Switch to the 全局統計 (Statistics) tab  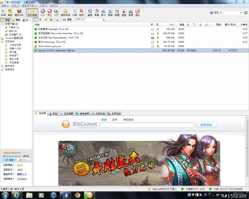pos(114,113)
